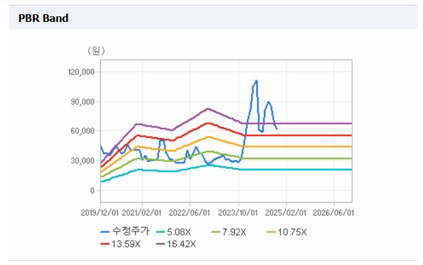Click the (원) unit label
The image size is (423, 265).
coord(96,51)
